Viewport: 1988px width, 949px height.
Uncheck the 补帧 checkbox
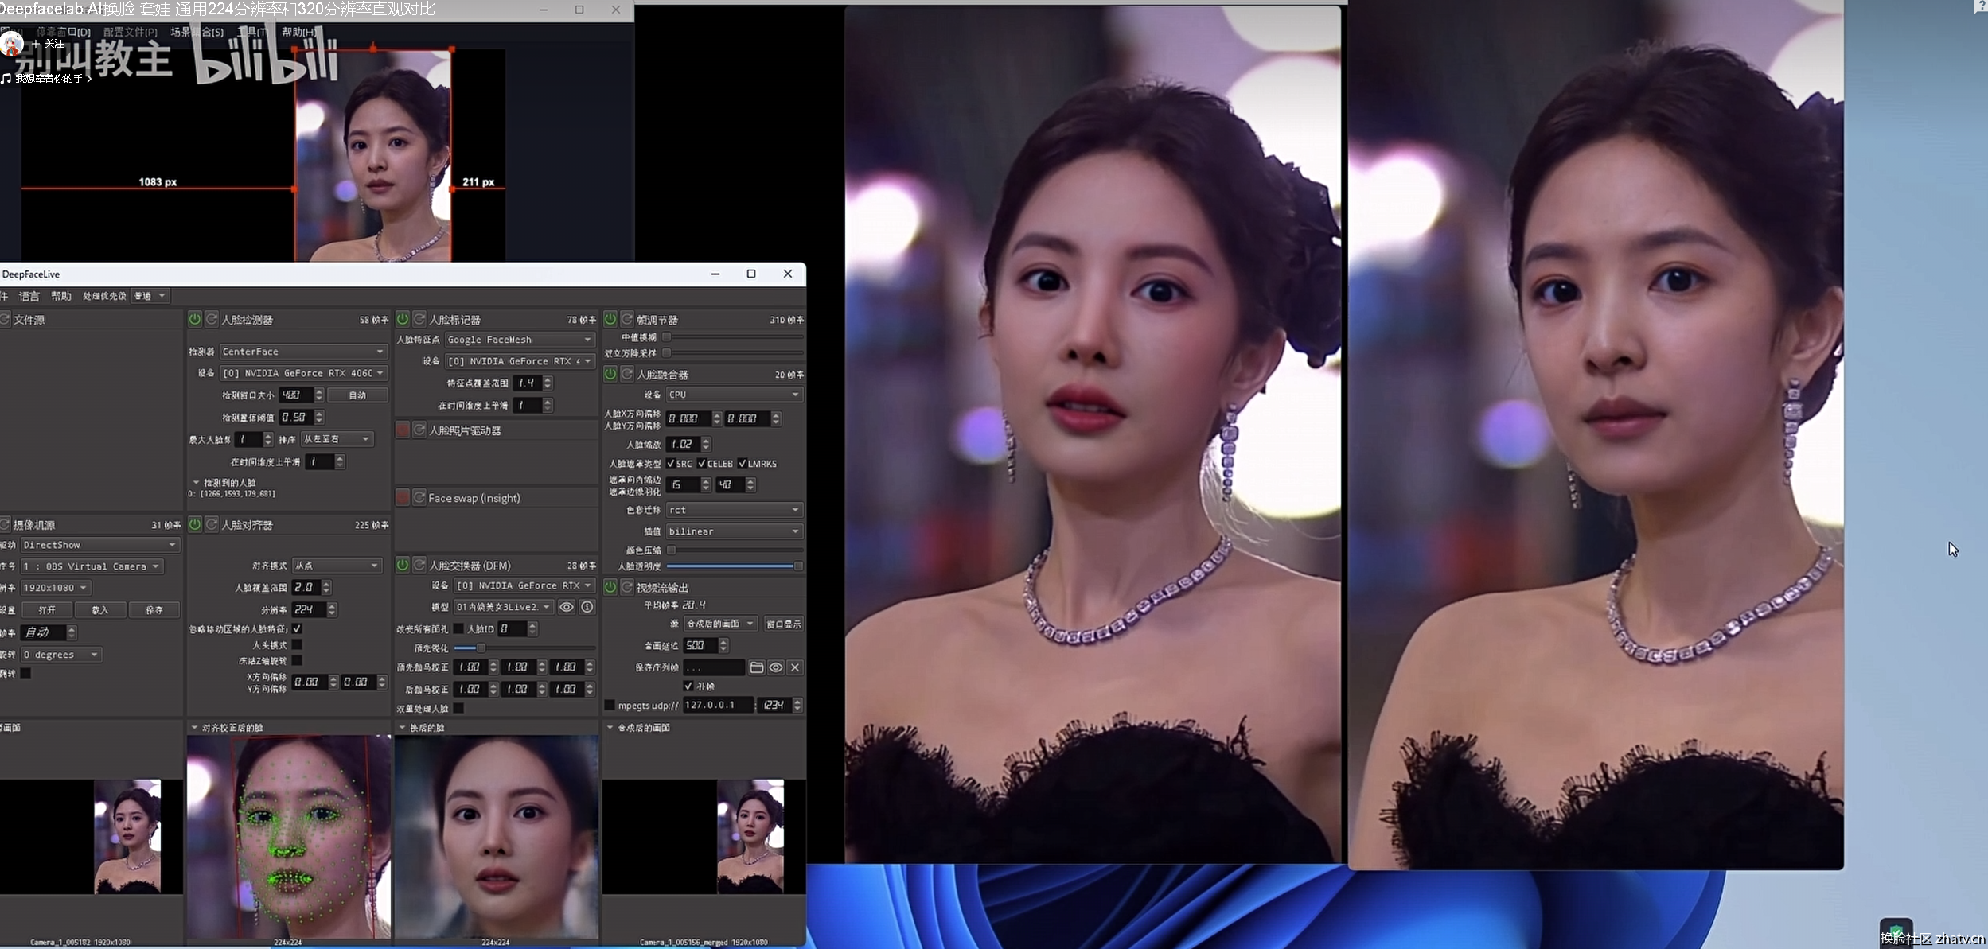[x=688, y=686]
